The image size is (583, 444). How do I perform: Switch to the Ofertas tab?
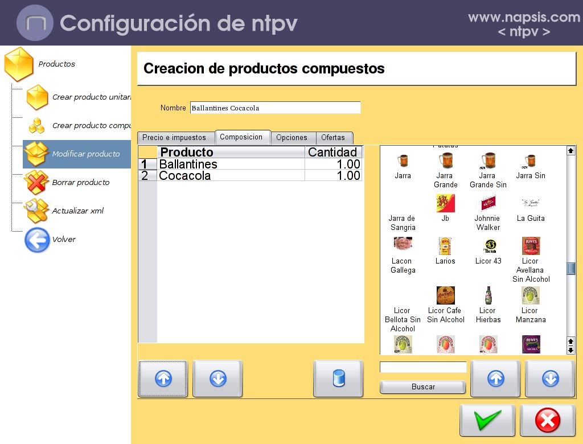333,138
